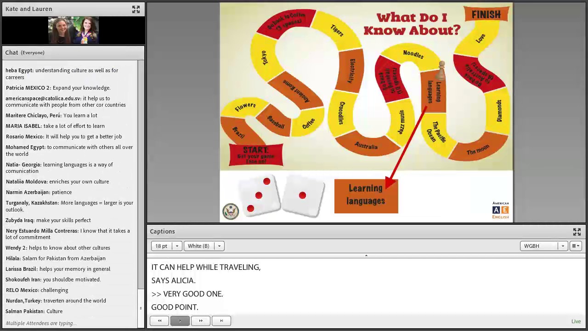This screenshot has width=588, height=331.
Task: Click the State Department seal on slide
Action: 231,211
